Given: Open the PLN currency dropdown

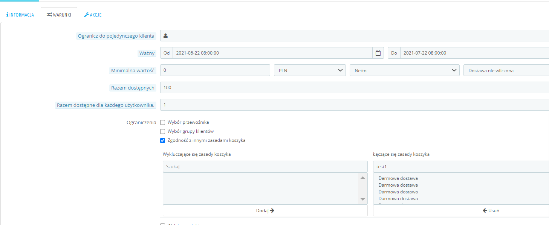Looking at the screenshot, I should (x=310, y=70).
